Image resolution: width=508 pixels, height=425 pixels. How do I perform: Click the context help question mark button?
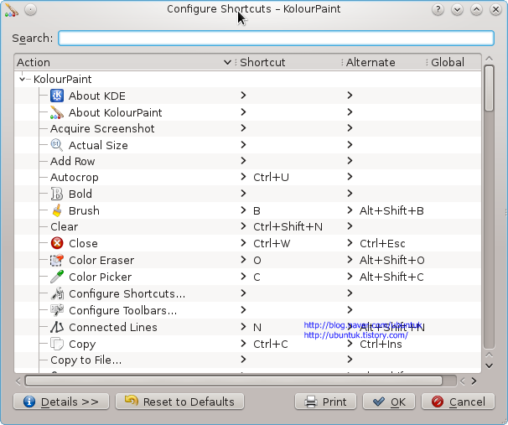[438, 10]
